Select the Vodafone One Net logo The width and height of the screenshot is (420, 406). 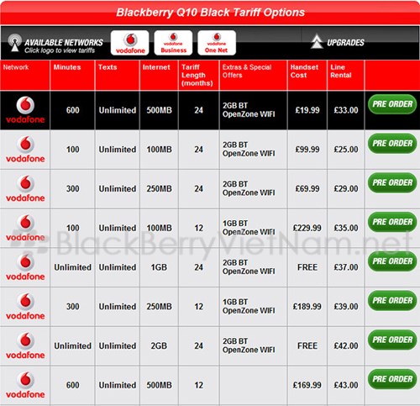[217, 43]
